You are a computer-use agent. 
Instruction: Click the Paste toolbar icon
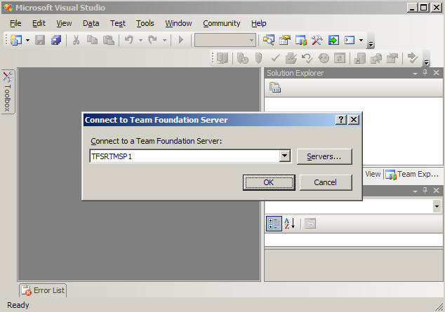pos(108,40)
